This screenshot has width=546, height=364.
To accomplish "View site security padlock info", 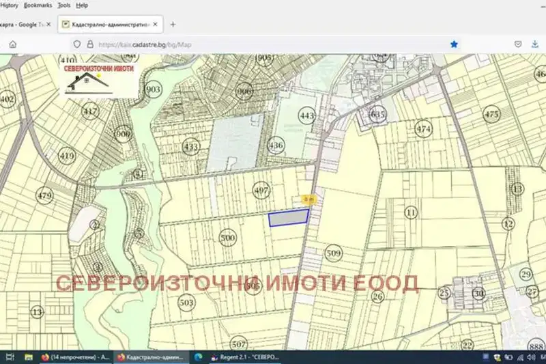I will click(x=90, y=44).
